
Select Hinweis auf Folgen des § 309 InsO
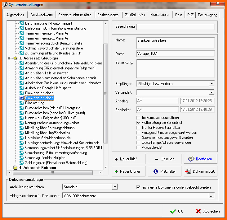(x=51, y=118)
